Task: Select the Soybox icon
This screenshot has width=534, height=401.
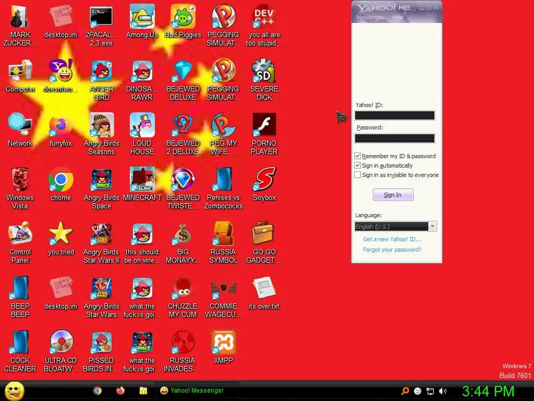Action: pos(264,184)
